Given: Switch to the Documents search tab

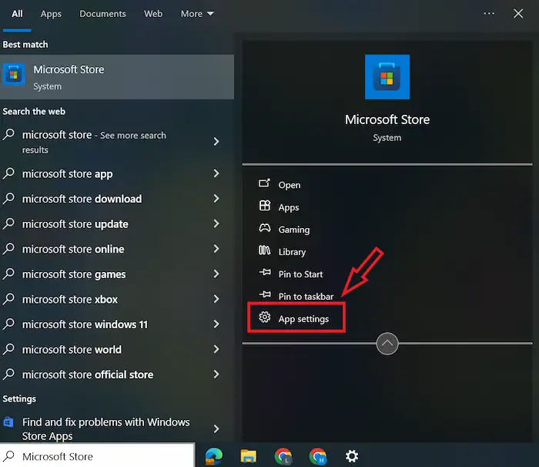Looking at the screenshot, I should (102, 14).
